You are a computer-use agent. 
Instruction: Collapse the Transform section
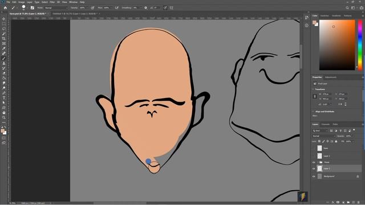(x=313, y=89)
